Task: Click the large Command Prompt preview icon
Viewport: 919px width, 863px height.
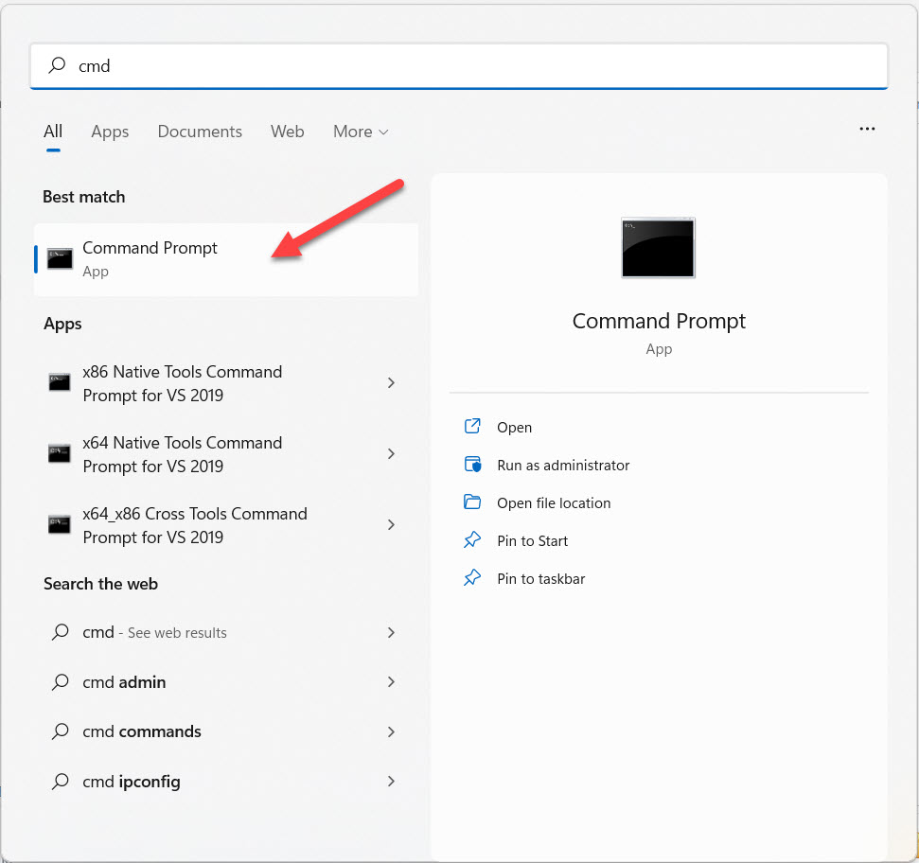Action: [x=658, y=247]
